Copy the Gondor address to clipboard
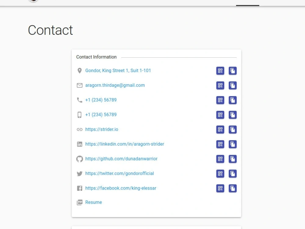Screen dimensions: 305x229 [233, 71]
